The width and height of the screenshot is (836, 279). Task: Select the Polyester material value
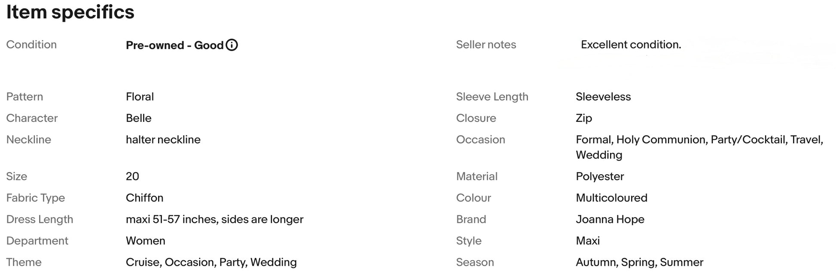click(600, 176)
